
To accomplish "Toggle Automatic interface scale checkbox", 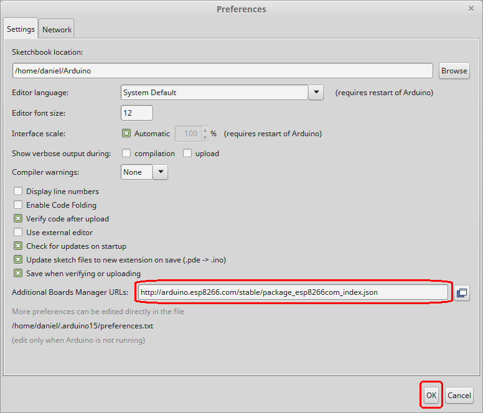I will tap(126, 134).
